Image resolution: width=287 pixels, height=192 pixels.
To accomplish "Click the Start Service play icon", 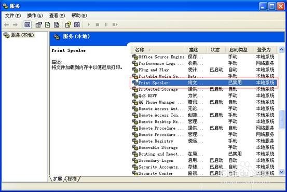I will 89,24.
